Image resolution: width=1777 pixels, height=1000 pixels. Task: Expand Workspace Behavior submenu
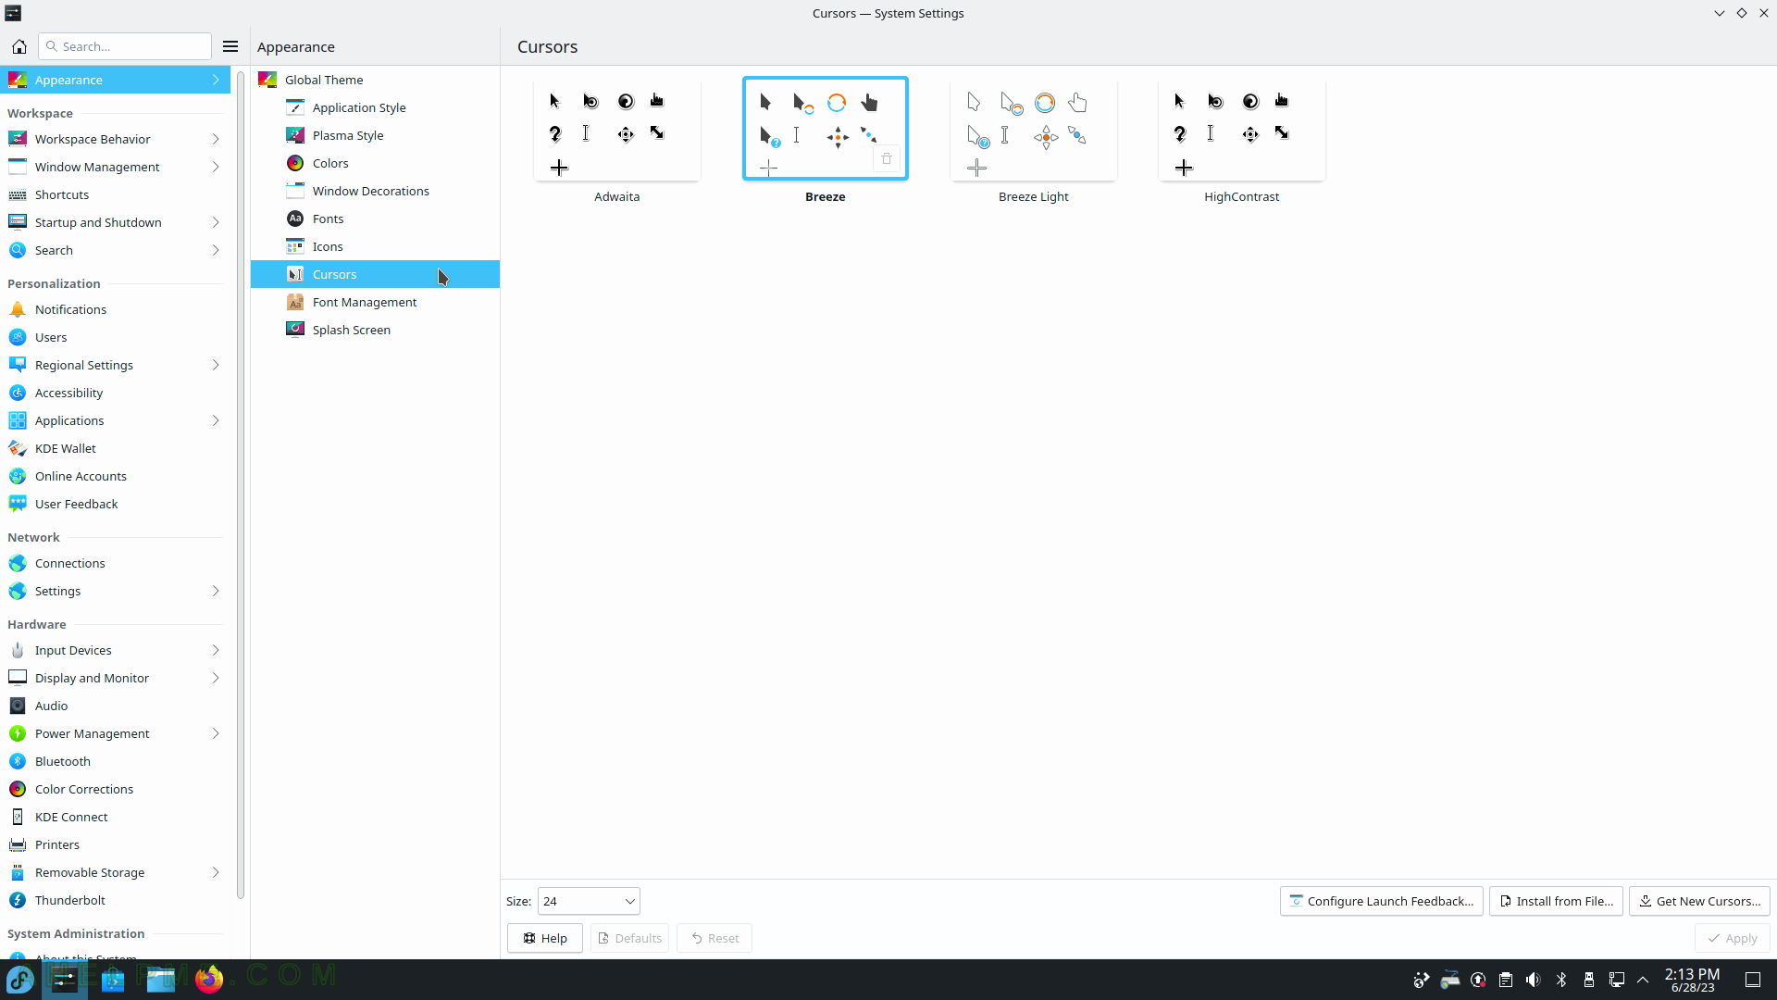[216, 139]
